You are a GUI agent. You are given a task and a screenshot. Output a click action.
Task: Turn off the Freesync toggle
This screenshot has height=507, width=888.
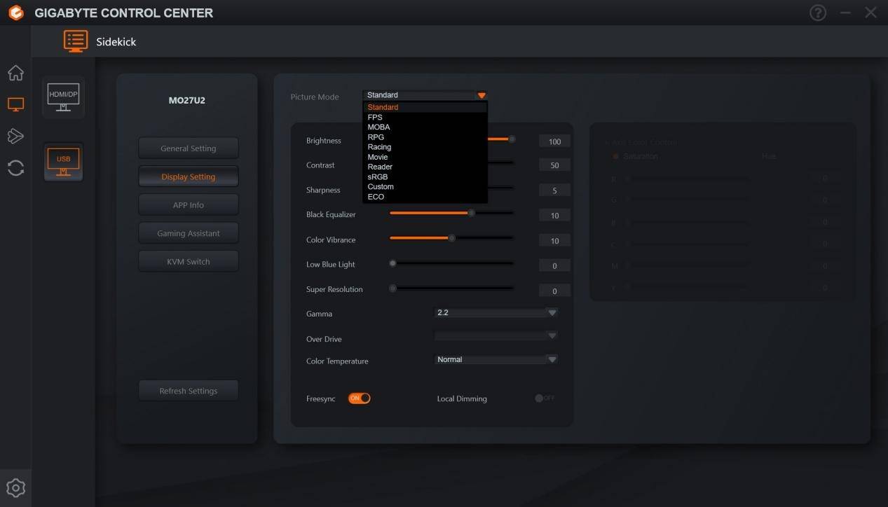coord(359,398)
